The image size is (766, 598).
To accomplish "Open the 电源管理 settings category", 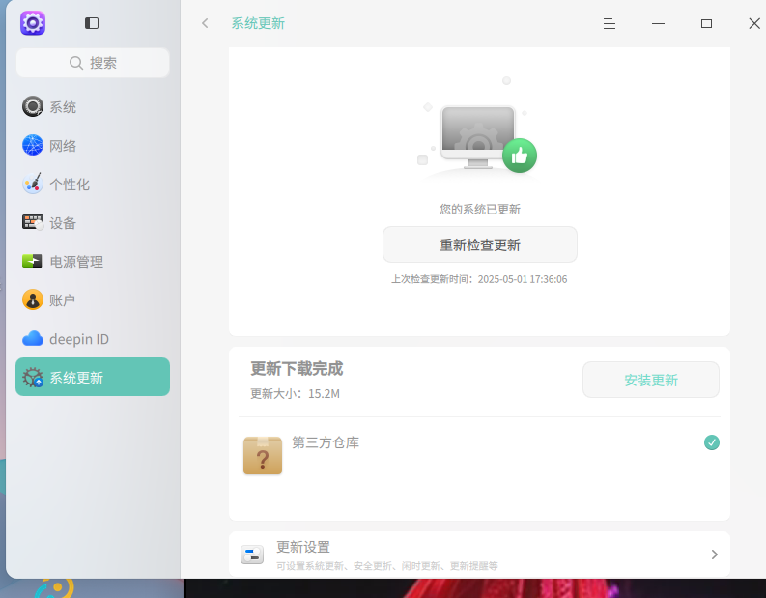I will 93,261.
